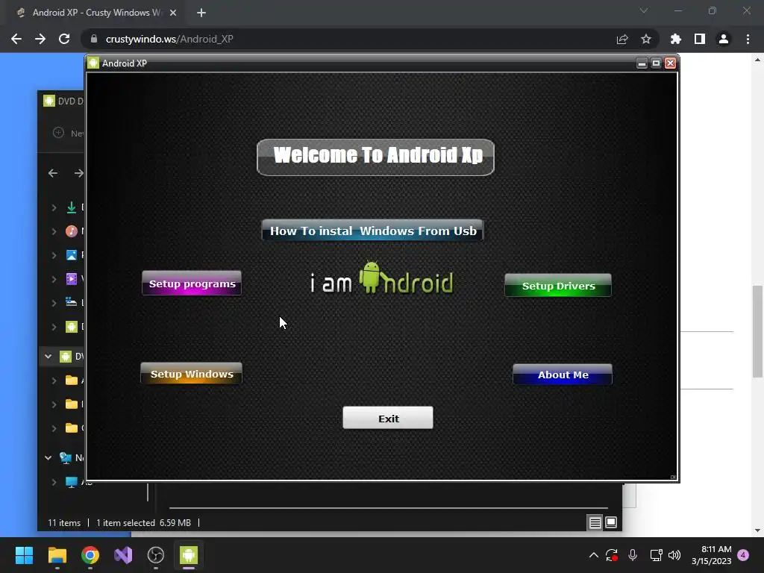Close the Android XP browser tab
Viewport: 764px width, 573px height.
point(173,13)
